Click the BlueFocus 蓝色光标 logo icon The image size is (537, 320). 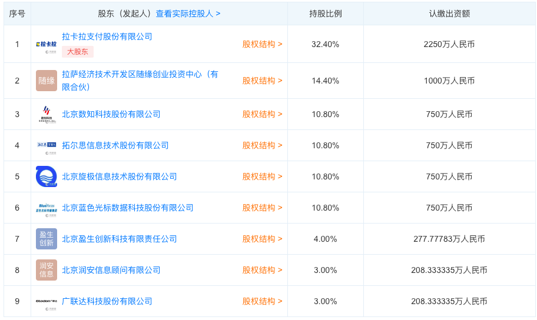tap(47, 208)
